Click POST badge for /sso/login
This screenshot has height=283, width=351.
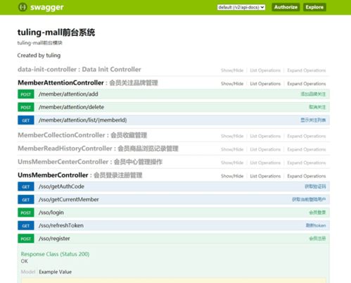click(x=26, y=213)
